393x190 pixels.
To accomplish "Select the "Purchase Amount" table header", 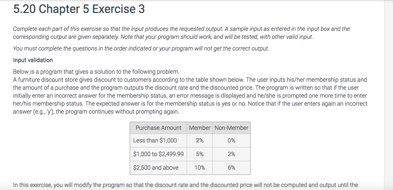I will pos(159,127).
